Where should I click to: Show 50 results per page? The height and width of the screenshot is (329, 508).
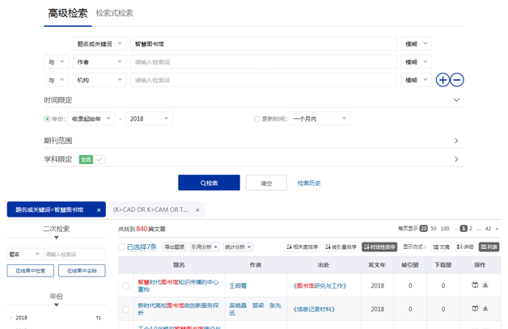434,229
